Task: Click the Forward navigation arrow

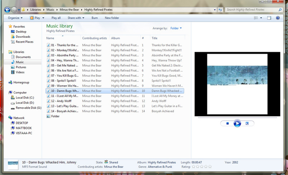Action: [x=14, y=10]
